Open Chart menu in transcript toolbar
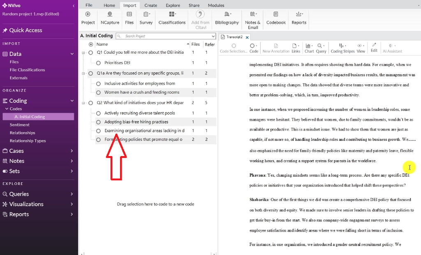This screenshot has height=255, width=421. click(x=309, y=48)
